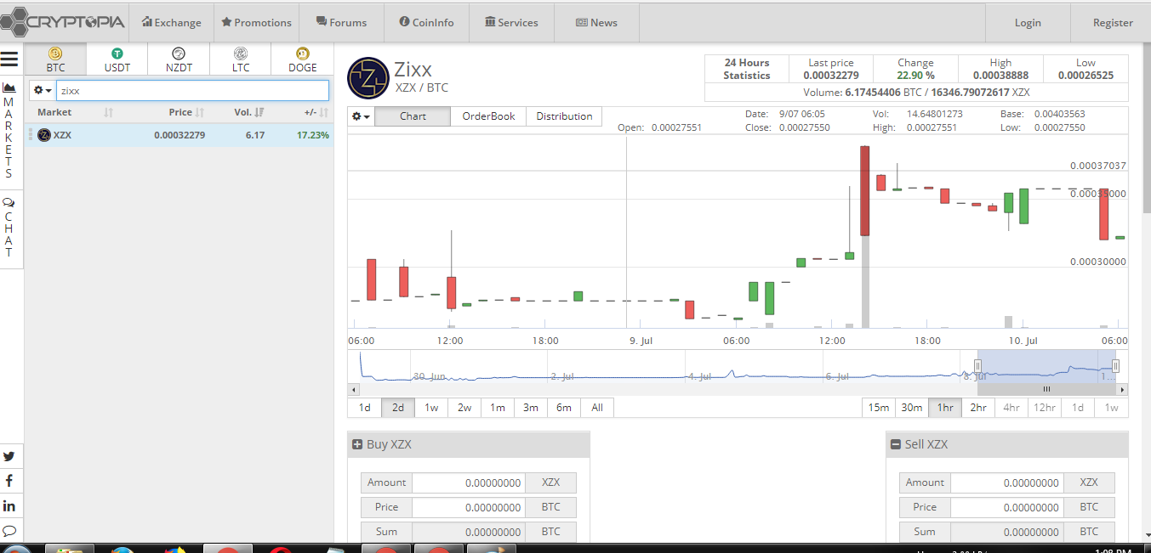Open chart settings gear dropdown
This screenshot has height=553, width=1151.
click(361, 116)
